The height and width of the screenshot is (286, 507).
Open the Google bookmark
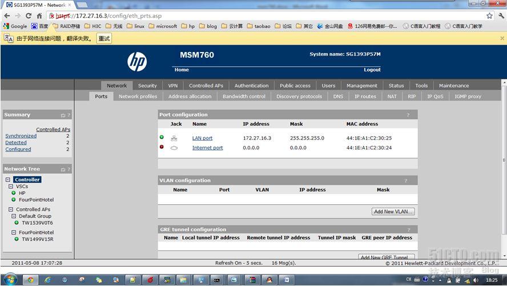[x=15, y=26]
